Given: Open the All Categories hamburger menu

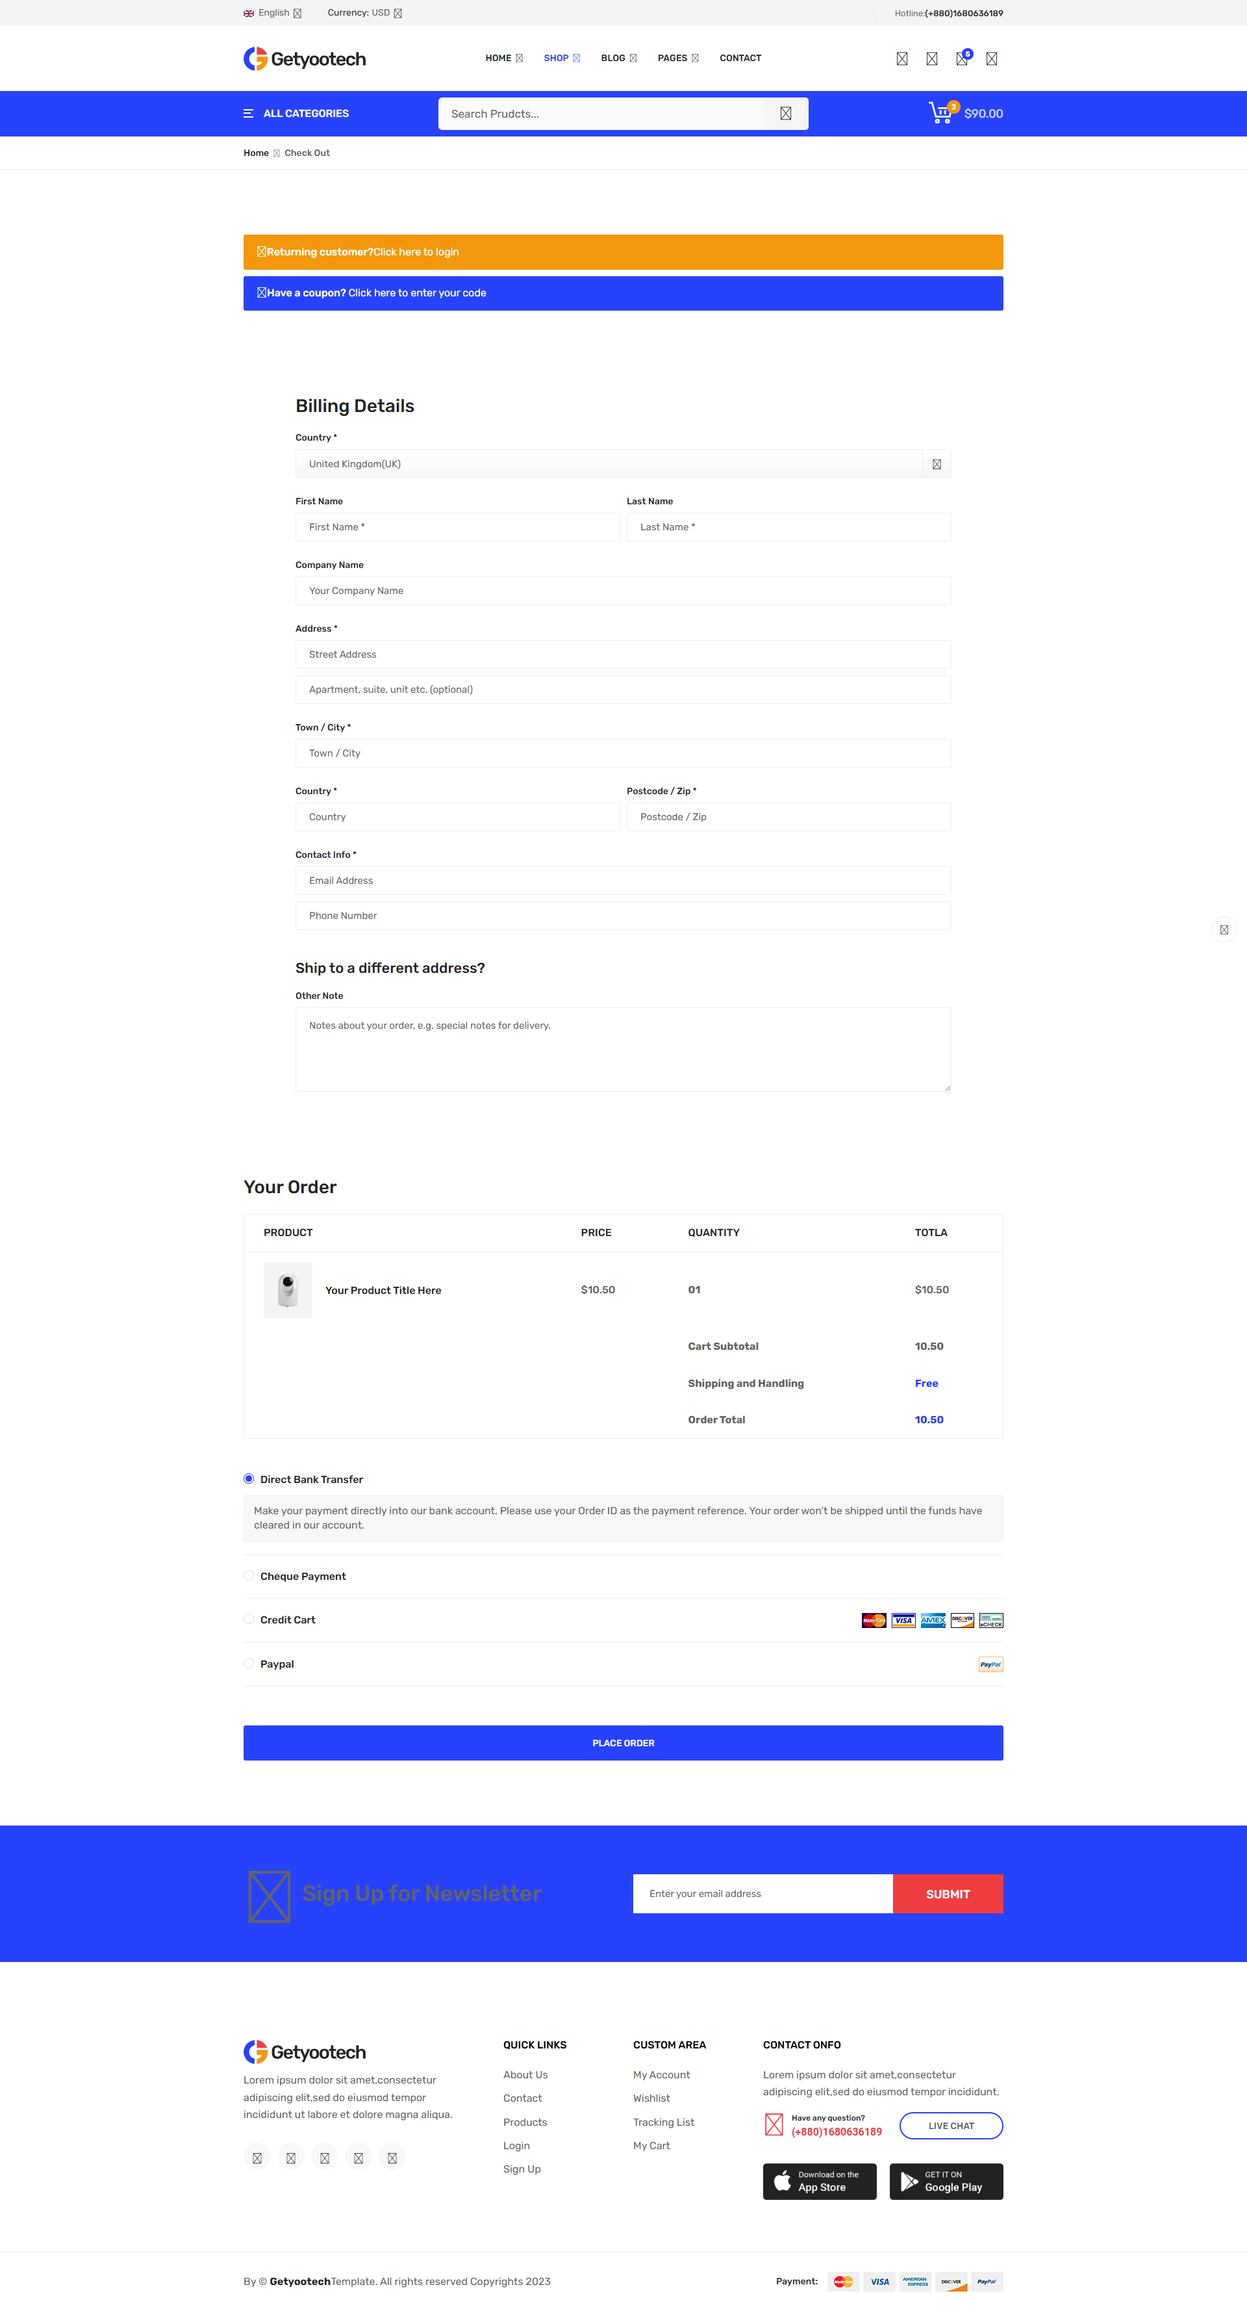Looking at the screenshot, I should click(248, 114).
